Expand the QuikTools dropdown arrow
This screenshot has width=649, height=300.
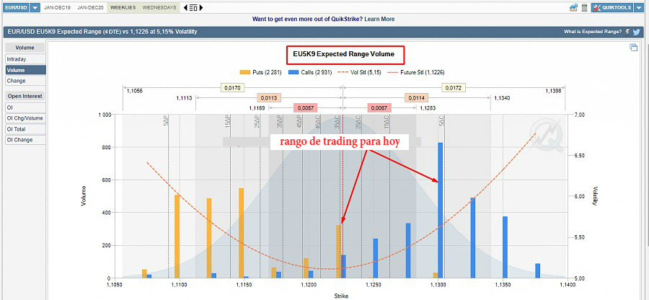pos(638,7)
